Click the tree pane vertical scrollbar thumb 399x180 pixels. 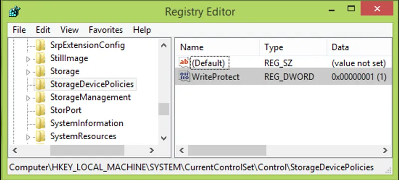coord(164,109)
